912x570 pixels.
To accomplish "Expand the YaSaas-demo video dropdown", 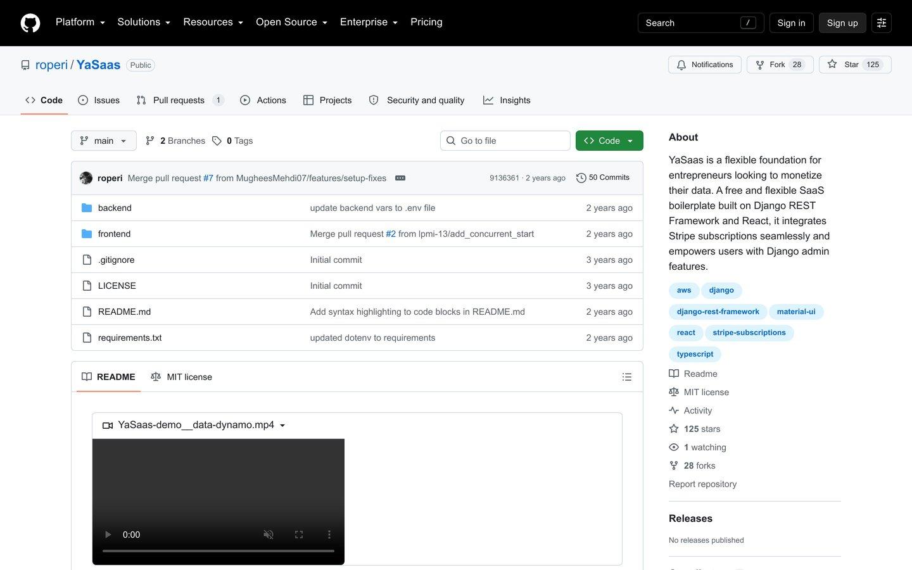I will [194, 425].
